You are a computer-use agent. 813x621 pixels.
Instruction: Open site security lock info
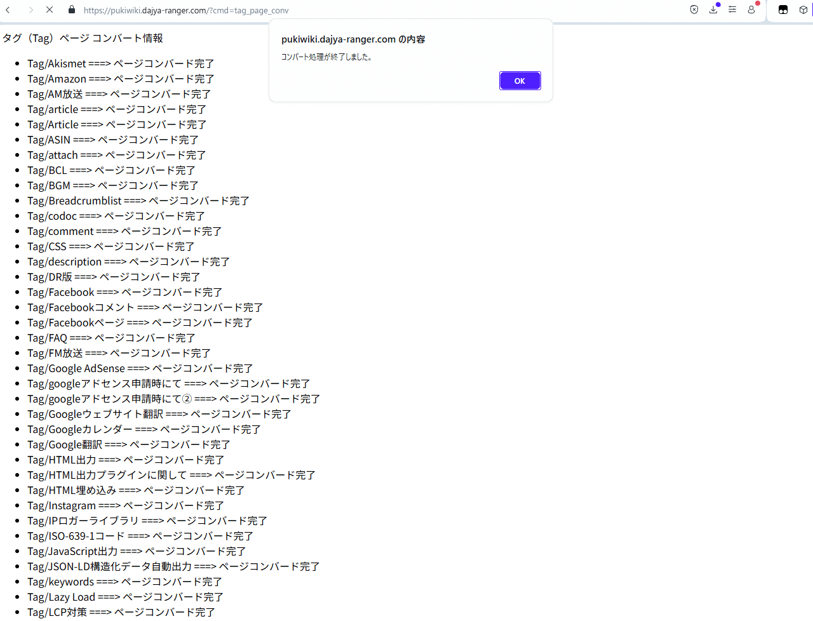tap(72, 10)
